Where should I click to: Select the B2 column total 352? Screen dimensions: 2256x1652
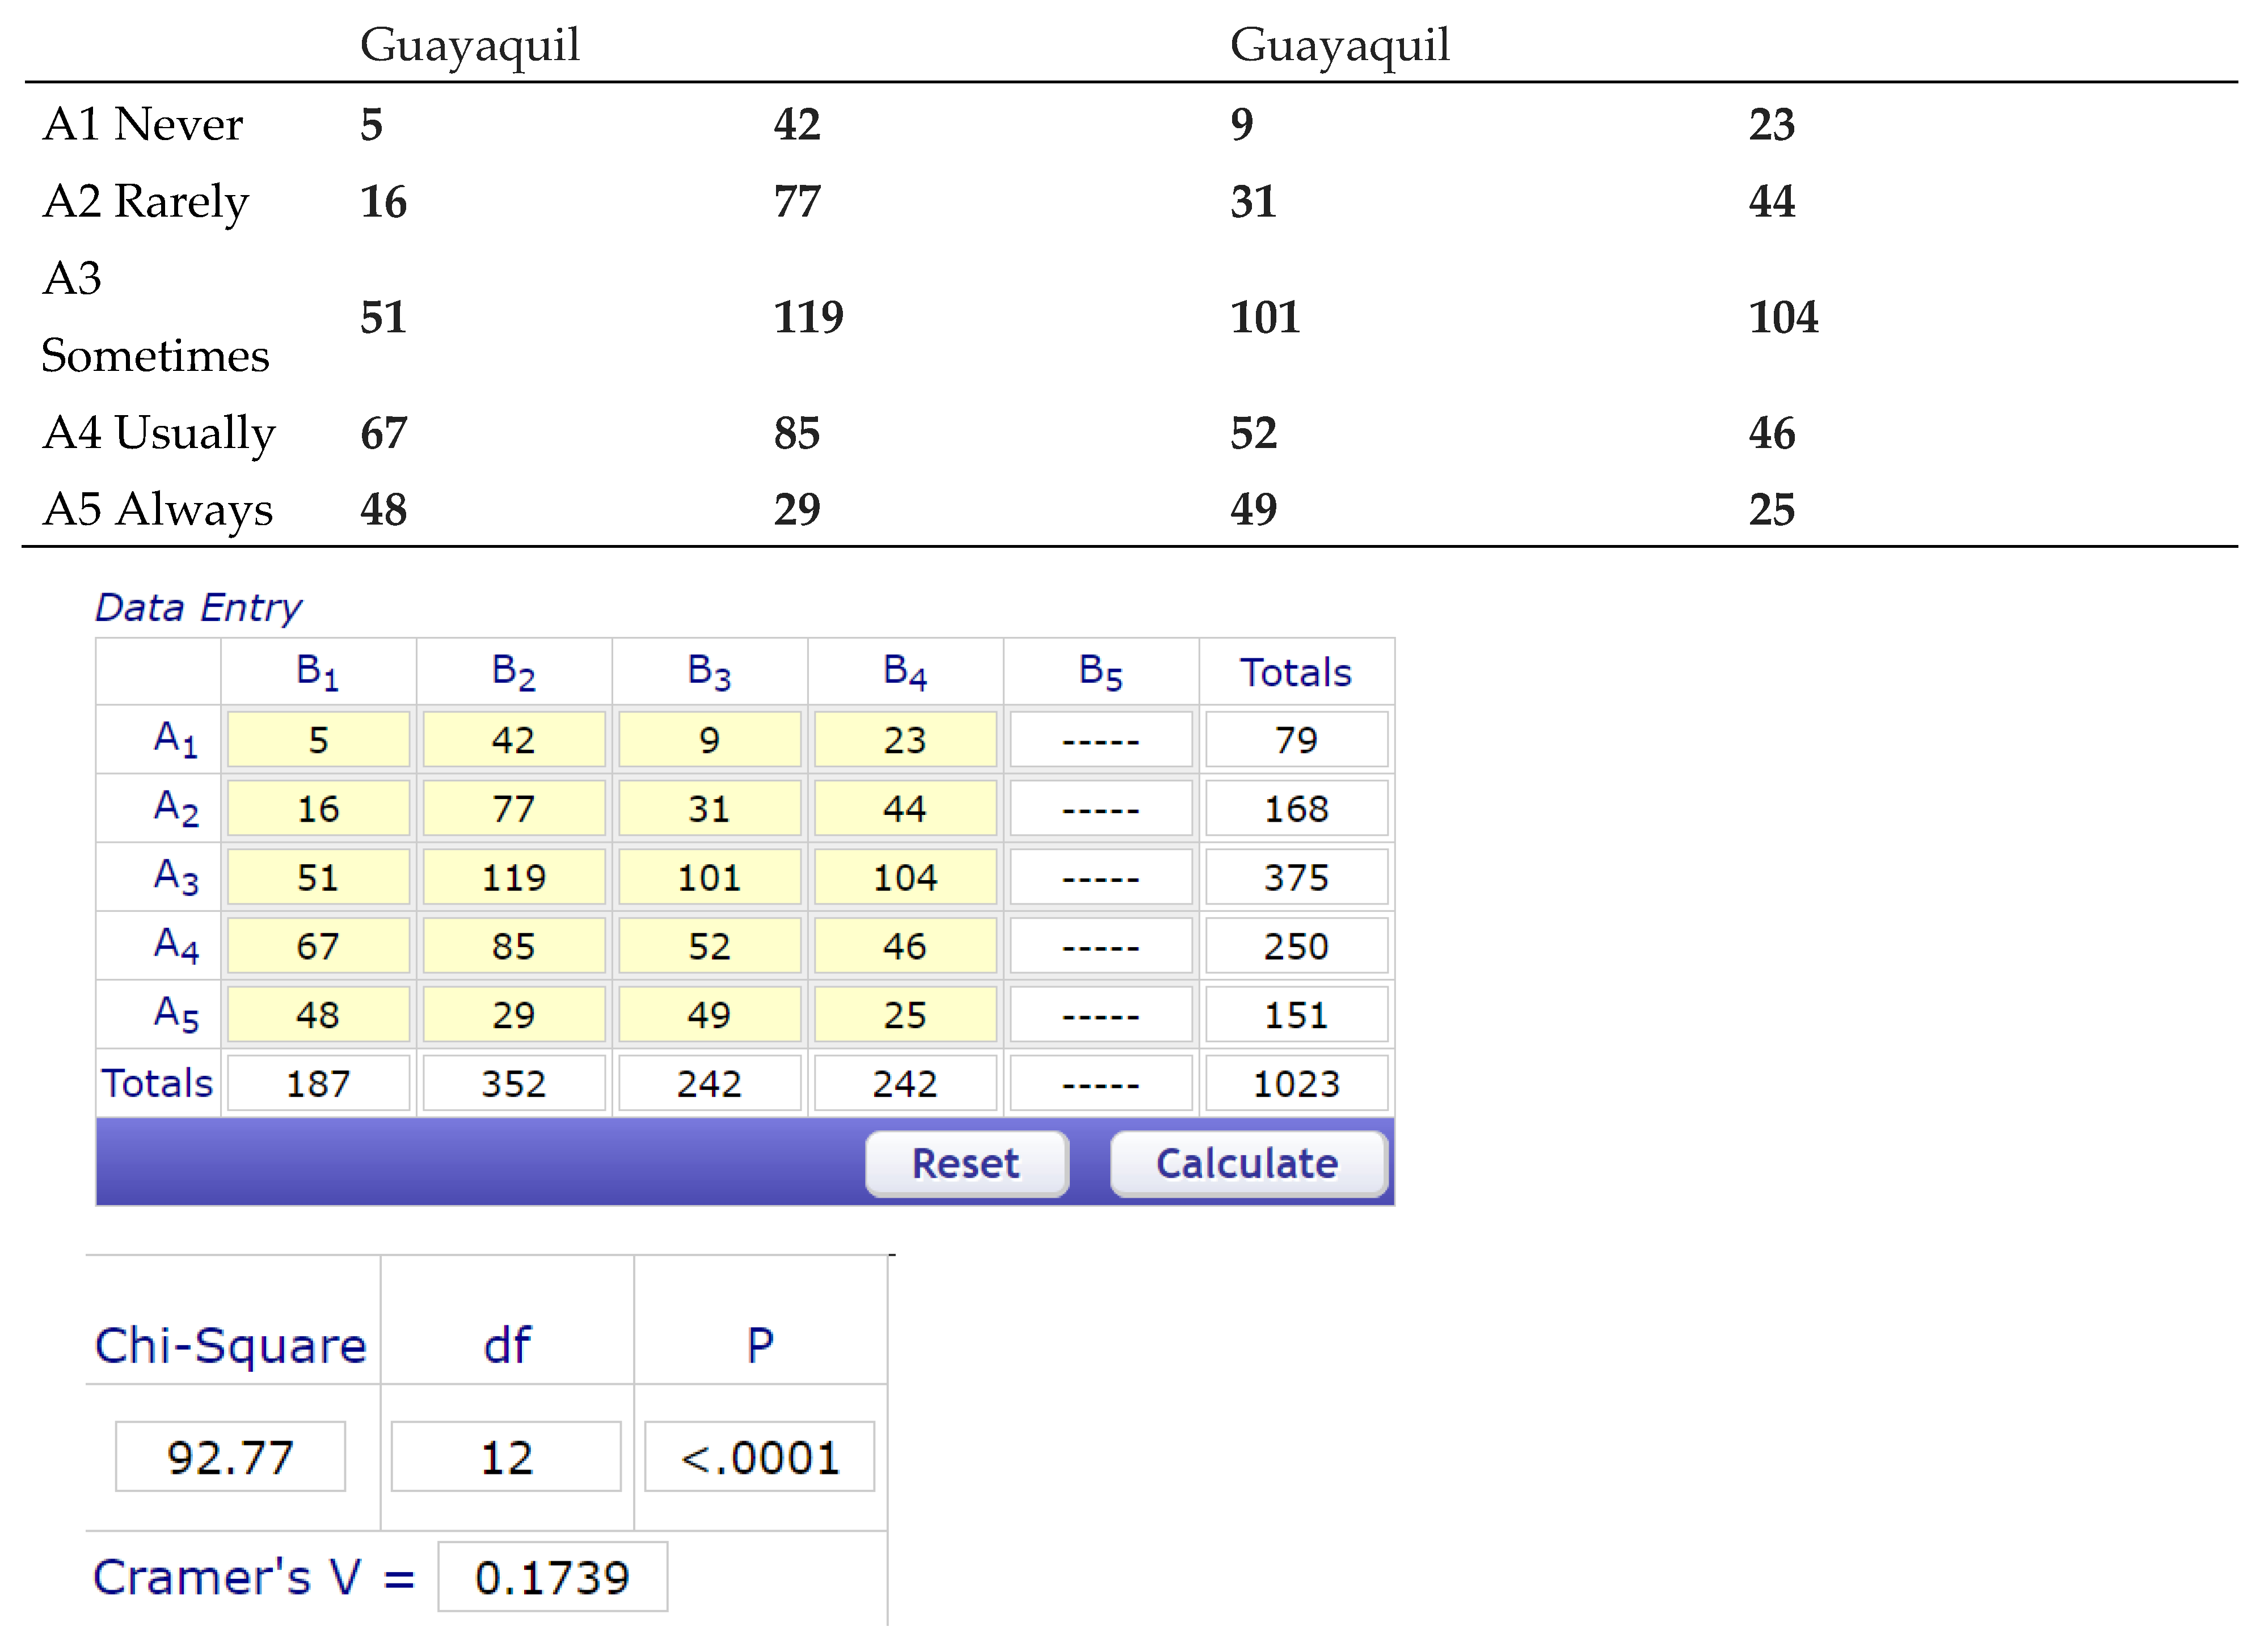[513, 1083]
